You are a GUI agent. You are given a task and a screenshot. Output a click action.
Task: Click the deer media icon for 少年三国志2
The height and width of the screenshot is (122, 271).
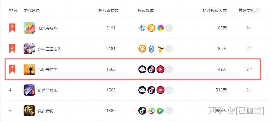tap(160, 49)
